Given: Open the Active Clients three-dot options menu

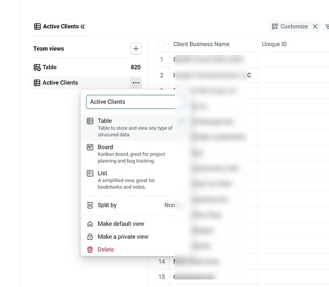Looking at the screenshot, I should (x=136, y=83).
